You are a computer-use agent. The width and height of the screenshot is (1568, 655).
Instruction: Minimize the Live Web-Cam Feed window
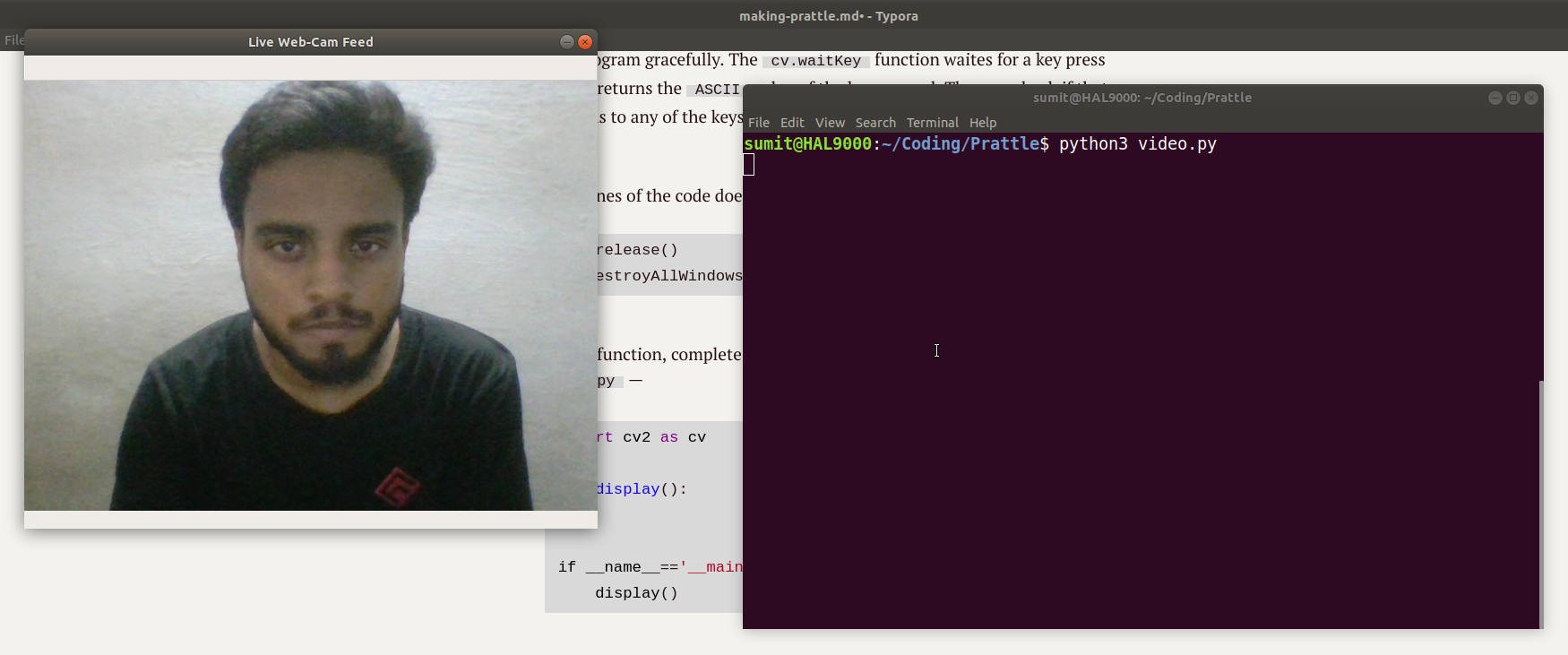point(567,42)
